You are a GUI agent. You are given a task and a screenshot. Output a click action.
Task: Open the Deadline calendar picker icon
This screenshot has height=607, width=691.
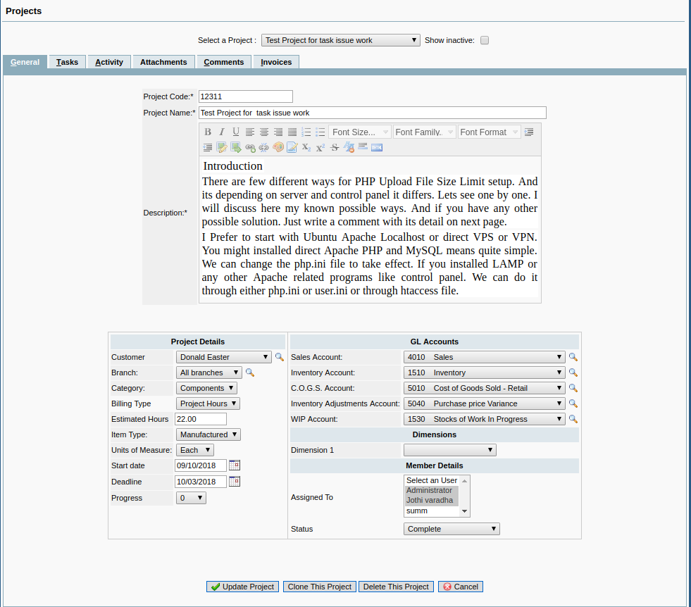[x=235, y=482]
